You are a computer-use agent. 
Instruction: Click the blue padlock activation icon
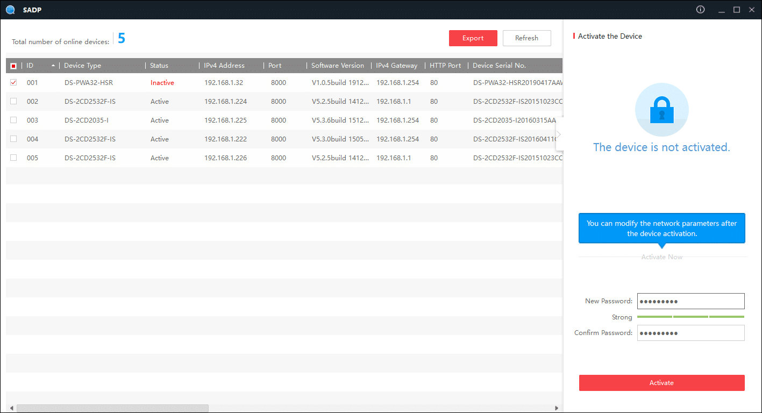(x=661, y=110)
